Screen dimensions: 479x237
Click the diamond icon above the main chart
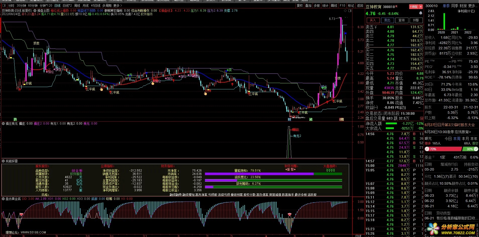345,11
